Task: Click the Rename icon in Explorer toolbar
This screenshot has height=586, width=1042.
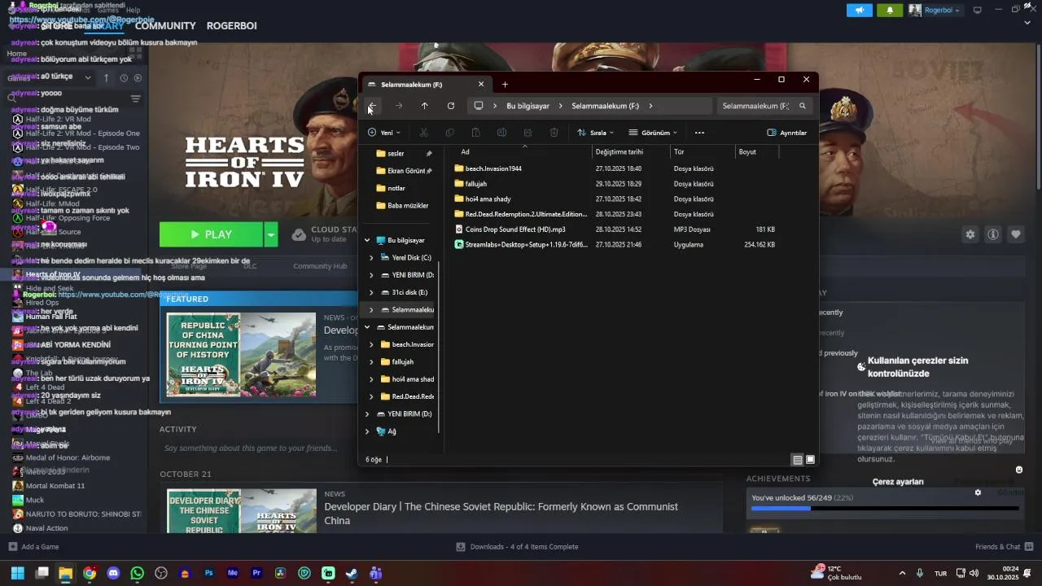Action: 501,133
